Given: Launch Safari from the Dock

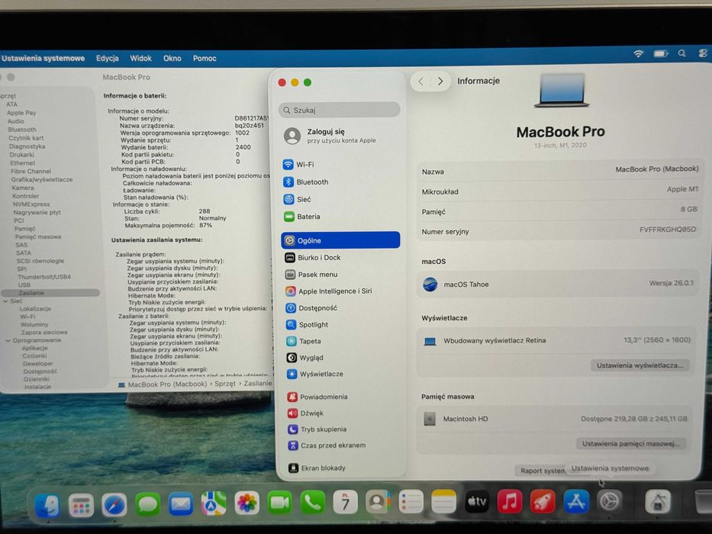Looking at the screenshot, I should 114,504.
